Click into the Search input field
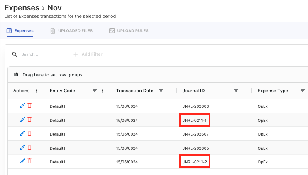The height and width of the screenshot is (175, 308). click(x=42, y=54)
